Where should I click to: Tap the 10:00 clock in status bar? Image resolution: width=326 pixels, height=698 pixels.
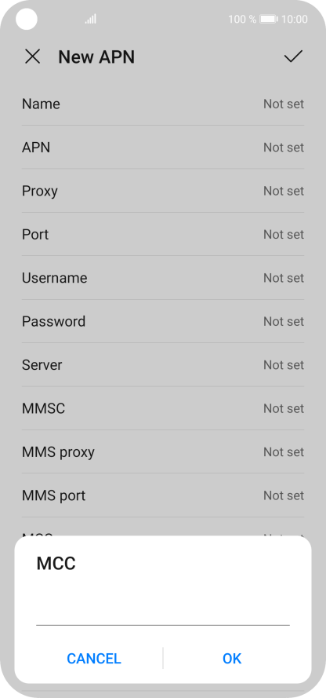[x=295, y=19]
